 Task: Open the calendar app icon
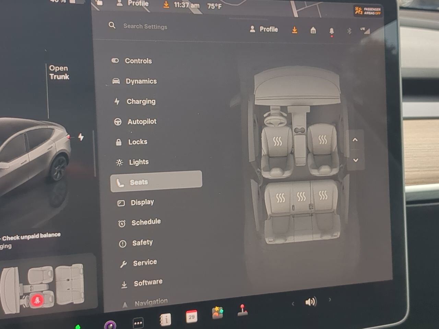coord(191,317)
